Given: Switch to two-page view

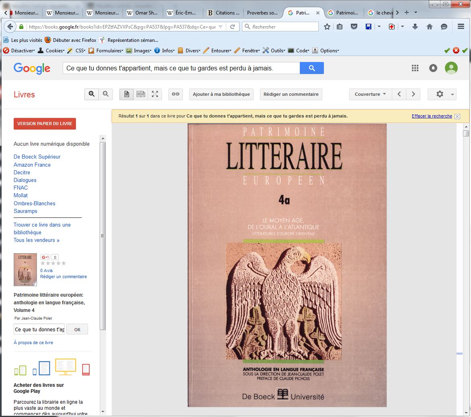Looking at the screenshot, I should point(141,94).
